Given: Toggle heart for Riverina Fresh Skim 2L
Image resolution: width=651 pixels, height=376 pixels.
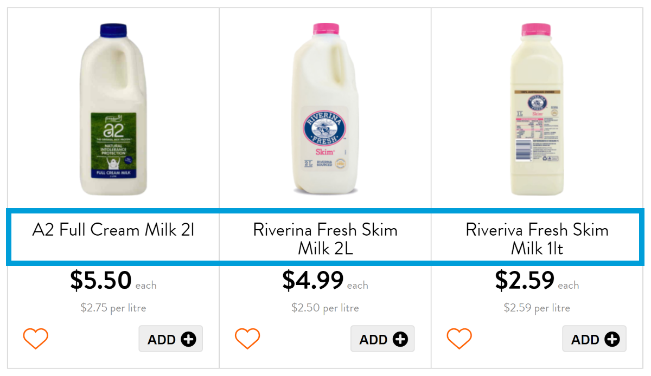Looking at the screenshot, I should [x=247, y=339].
